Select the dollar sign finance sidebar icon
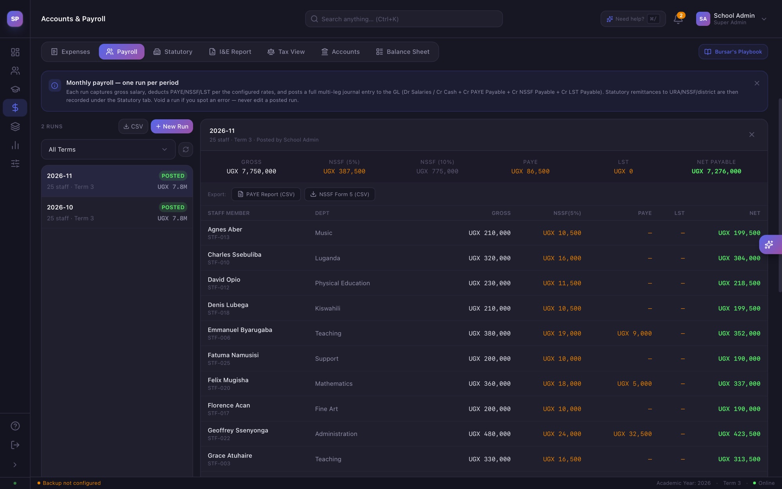782x489 pixels. tap(15, 108)
